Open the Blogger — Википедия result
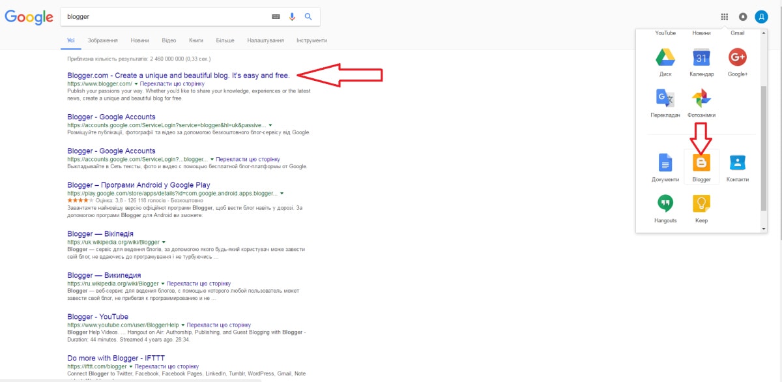This screenshot has width=782, height=382. tap(104, 275)
